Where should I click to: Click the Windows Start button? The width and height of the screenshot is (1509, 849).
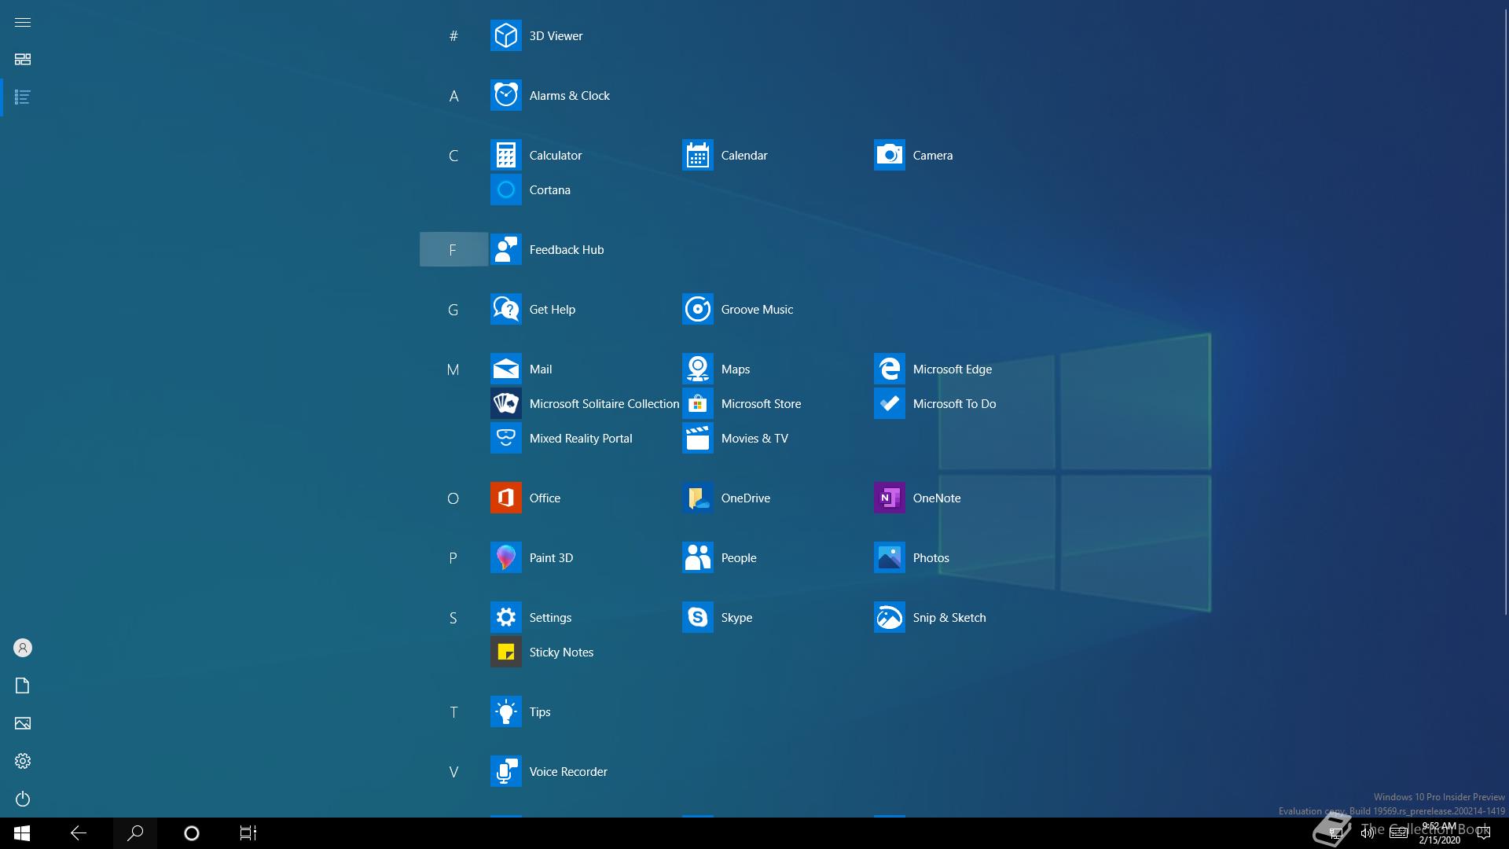point(22,833)
